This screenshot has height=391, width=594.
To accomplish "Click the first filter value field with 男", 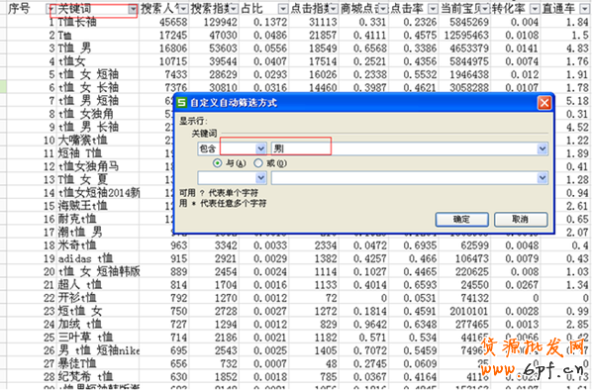I will pos(404,148).
